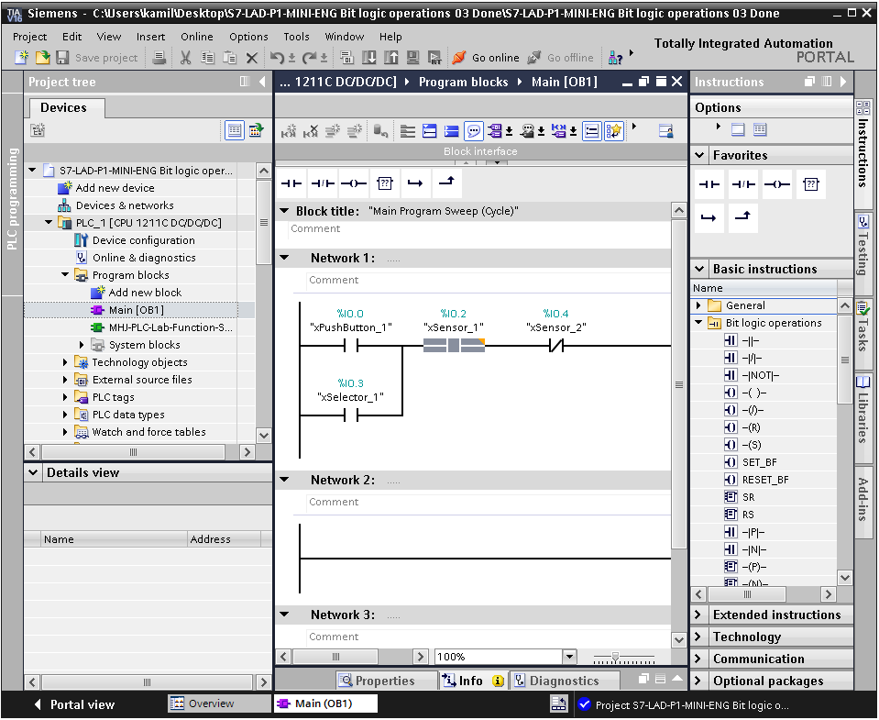
Task: Expand the System blocks folder
Action: click(82, 344)
